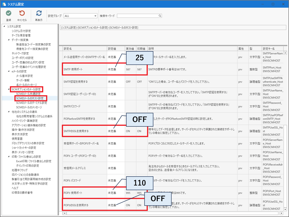Select SCMのメールのホスト設定 tree item
The width and height of the screenshot is (289, 217).
click(x=30, y=98)
